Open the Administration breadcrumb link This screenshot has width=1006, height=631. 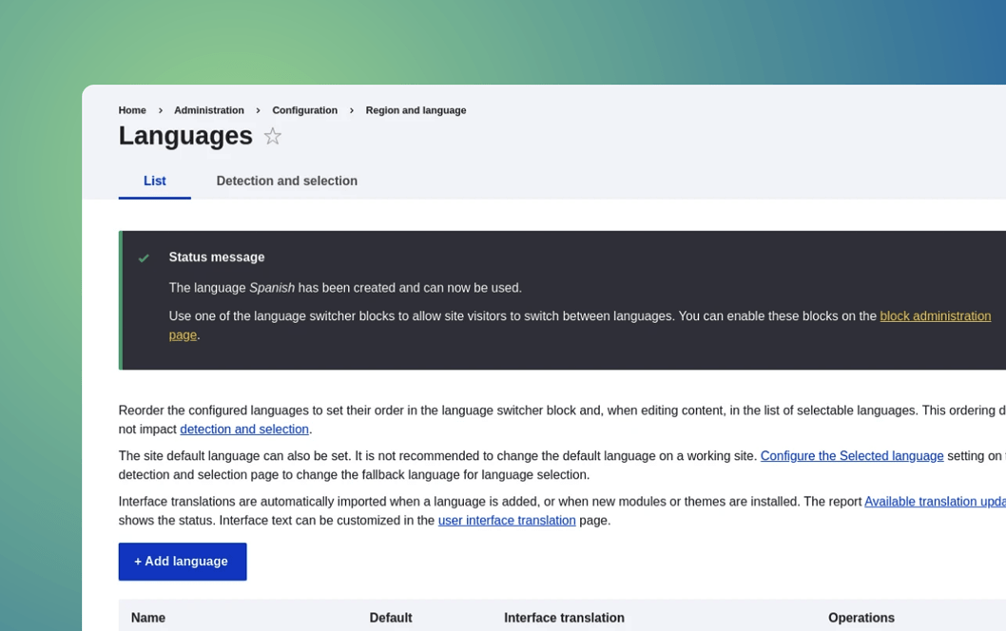click(x=208, y=110)
